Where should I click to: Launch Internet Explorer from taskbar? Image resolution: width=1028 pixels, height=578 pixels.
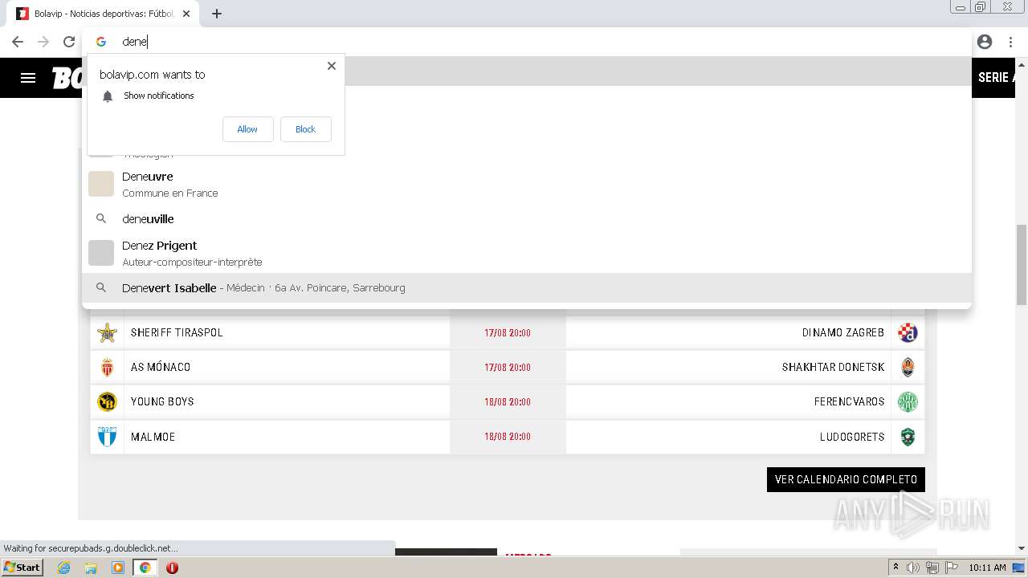[64, 568]
